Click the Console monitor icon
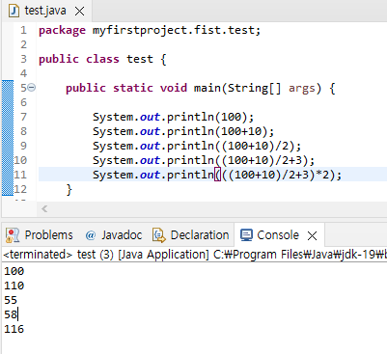 coord(246,235)
